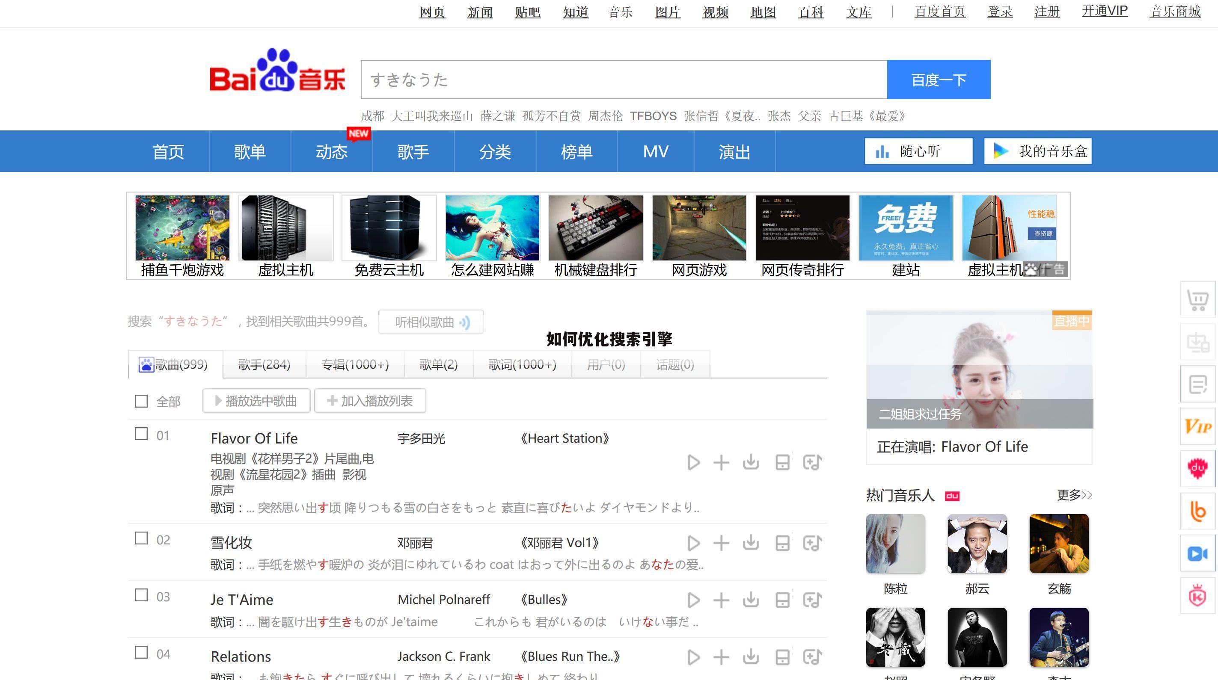This screenshot has width=1218, height=680.
Task: Open the 登录 link at top
Action: pos(1000,12)
